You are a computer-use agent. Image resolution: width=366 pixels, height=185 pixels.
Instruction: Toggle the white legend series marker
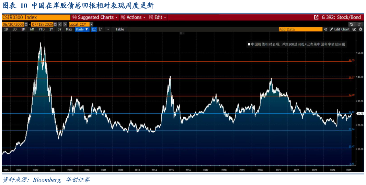click(249, 44)
